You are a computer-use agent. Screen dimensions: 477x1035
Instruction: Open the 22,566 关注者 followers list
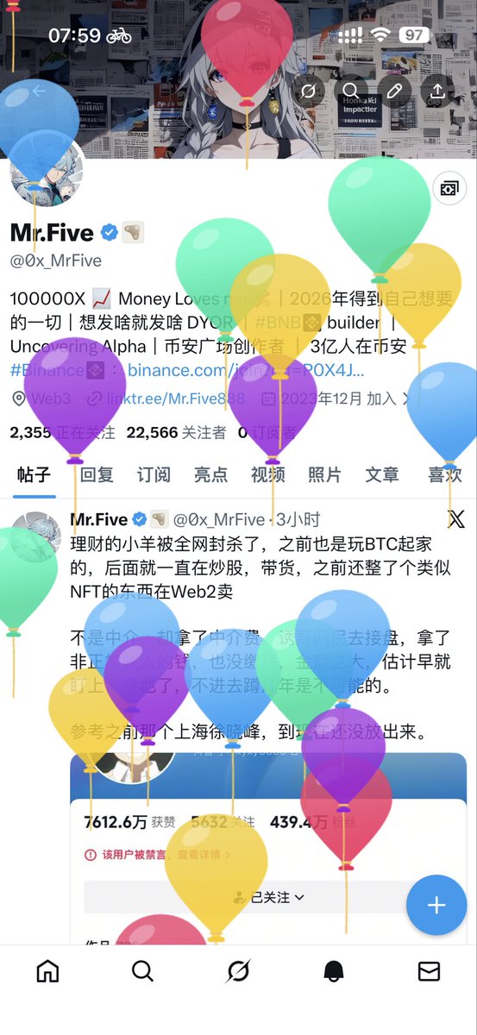click(176, 432)
